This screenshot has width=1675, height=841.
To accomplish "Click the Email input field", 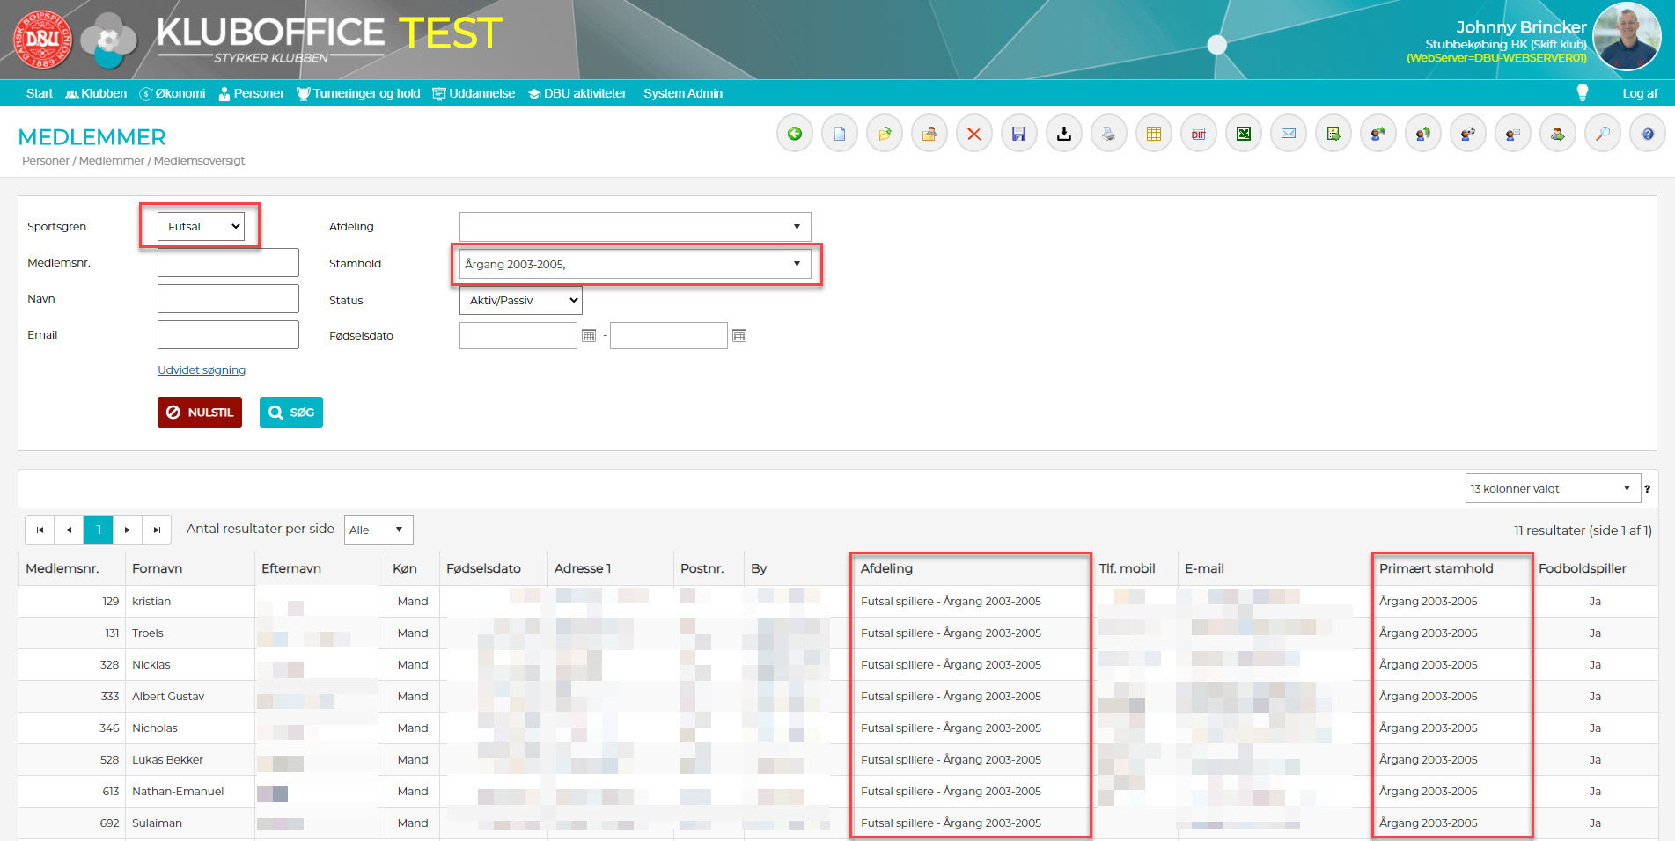I will pyautogui.click(x=228, y=334).
